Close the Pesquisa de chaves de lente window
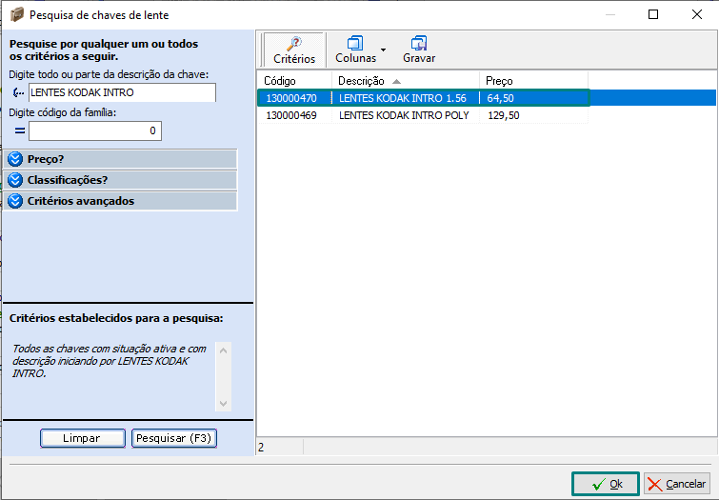Viewport: 719px width, 500px height. pyautogui.click(x=696, y=14)
